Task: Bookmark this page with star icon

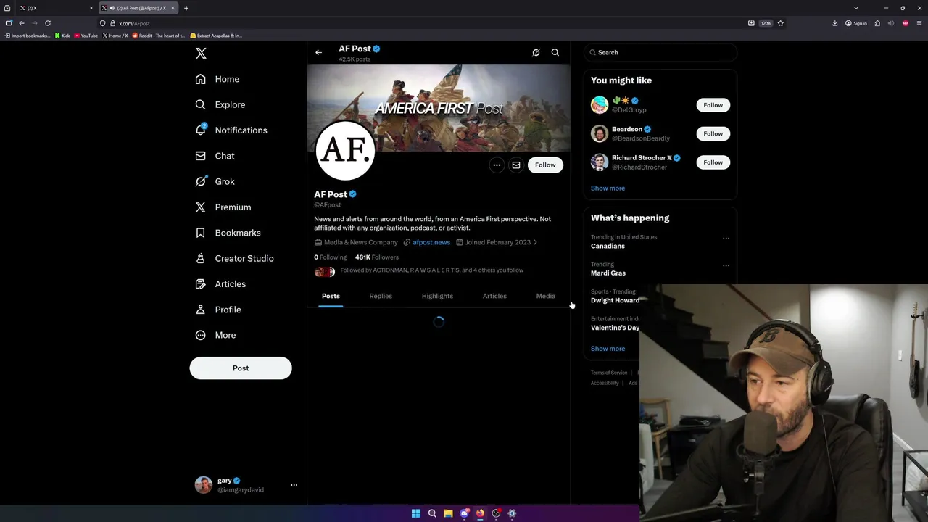Action: [780, 23]
